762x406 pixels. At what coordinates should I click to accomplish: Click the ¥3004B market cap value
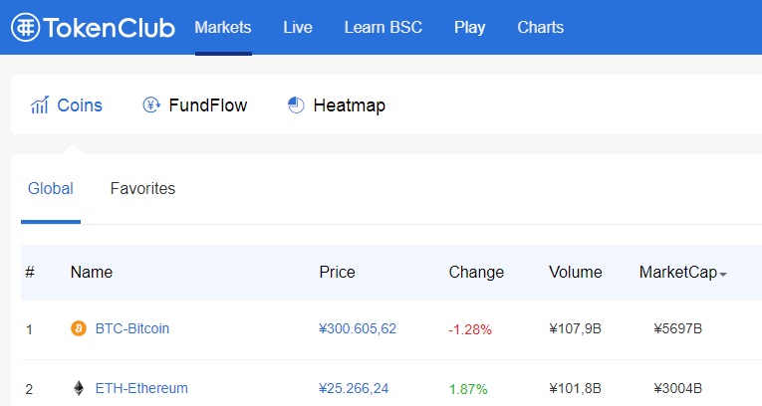coord(677,388)
